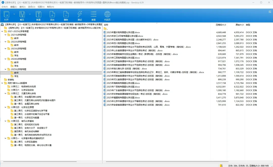Screen dimensions: 273x167
Task: Open the dropdown arrow next to 解压
Action: point(30,14)
